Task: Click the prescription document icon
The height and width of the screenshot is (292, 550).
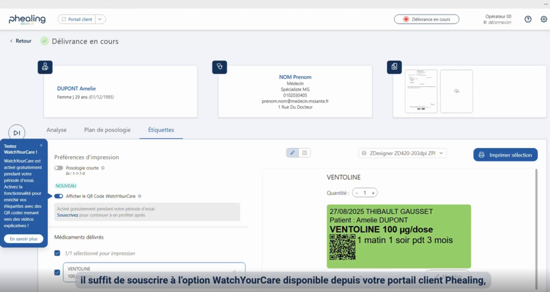Action: 394,67
